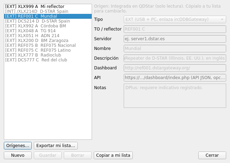Close the dialog with Cerrar
Screen dimensions: 230x163
[x=212, y=155]
